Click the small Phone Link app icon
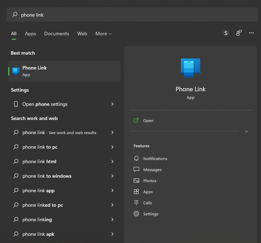The width and height of the screenshot is (261, 243). [x=16, y=71]
